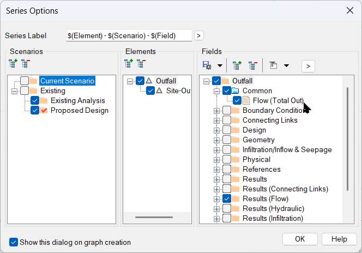Check the Current Scenario checkbox
This screenshot has width=362, height=253.
[x=25, y=81]
